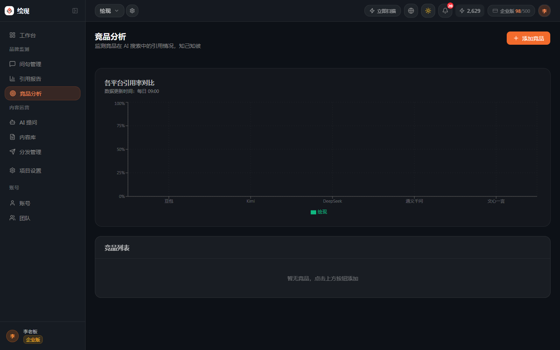Open 内容库 in sidebar
Viewport: 560px width, 350px height.
pyautogui.click(x=42, y=137)
